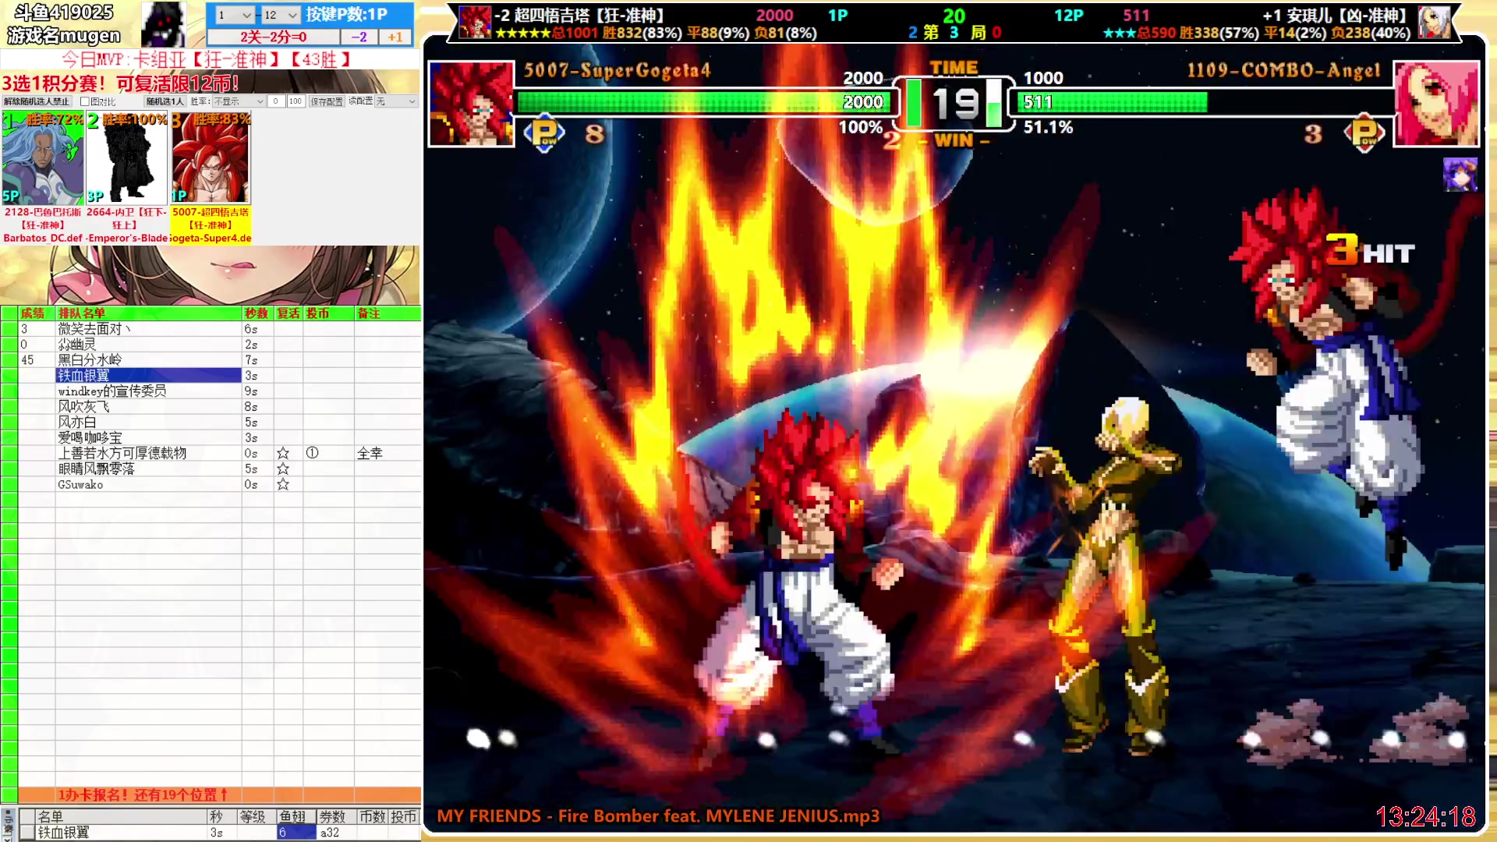
Task: Click the dark creature avatar icon
Action: pyautogui.click(x=163, y=24)
